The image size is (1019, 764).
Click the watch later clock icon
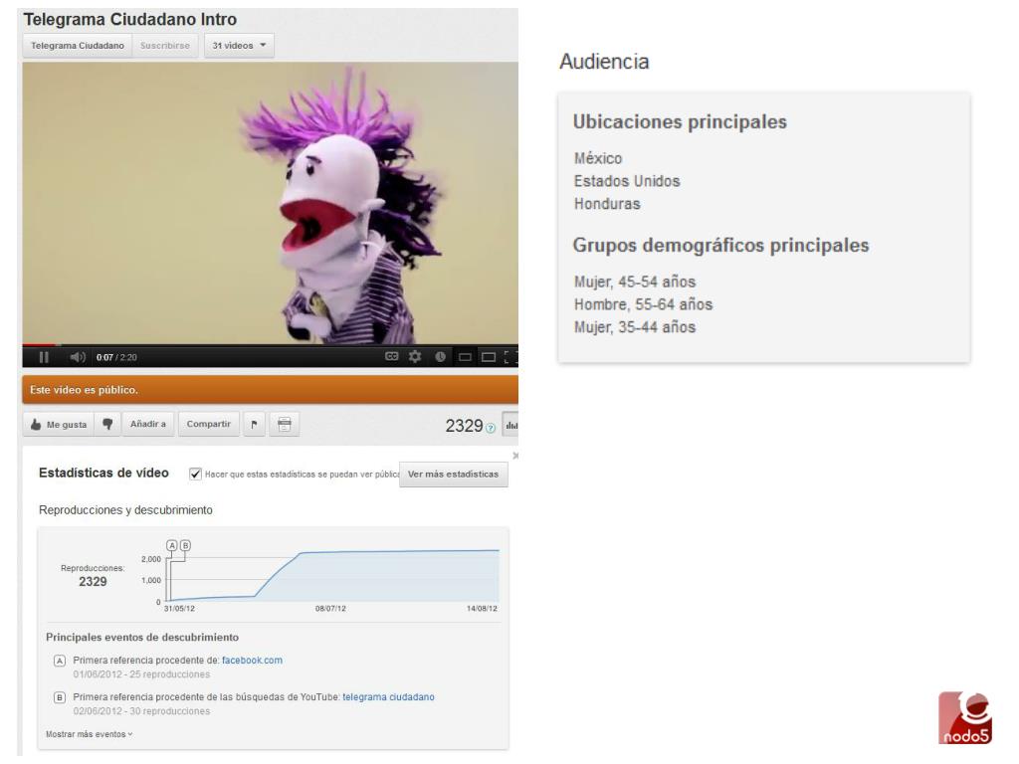pos(440,357)
